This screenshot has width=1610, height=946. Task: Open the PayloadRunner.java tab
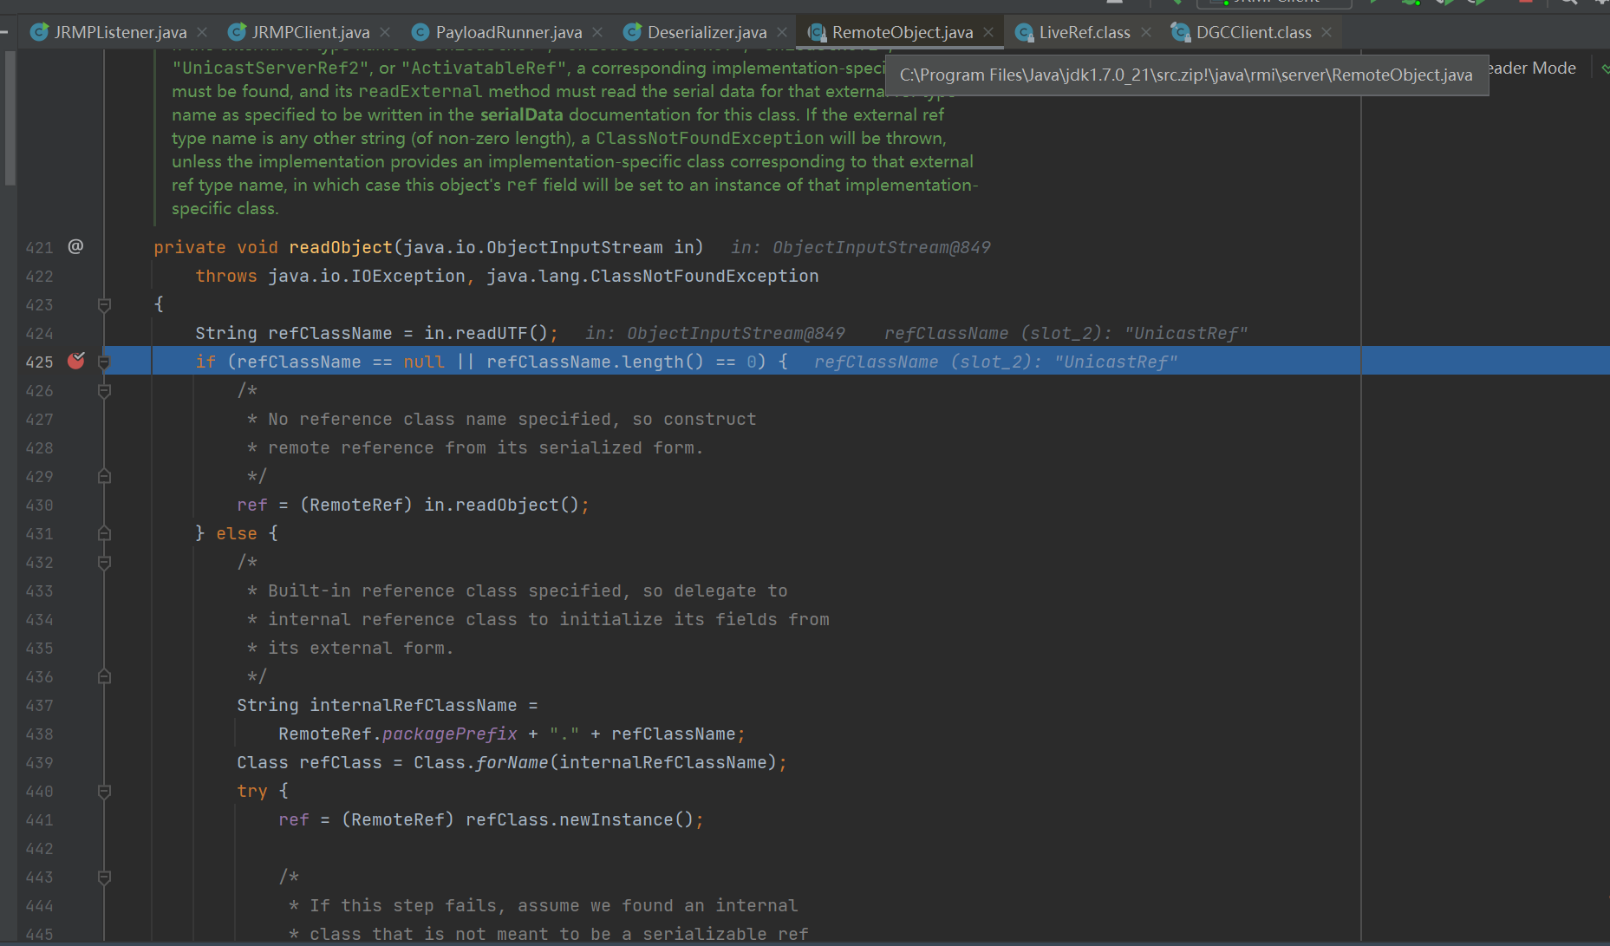click(508, 32)
